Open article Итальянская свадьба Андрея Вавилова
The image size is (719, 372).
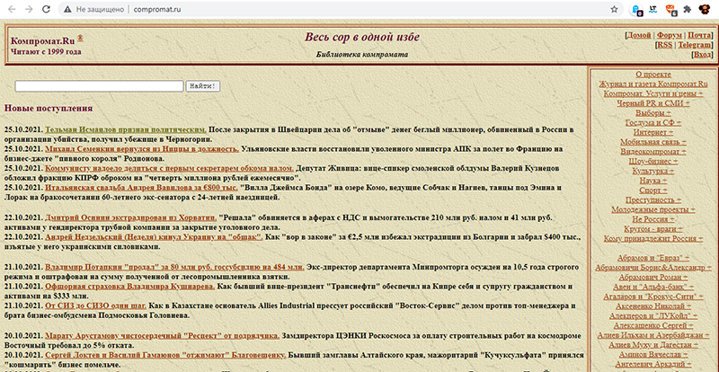click(141, 188)
